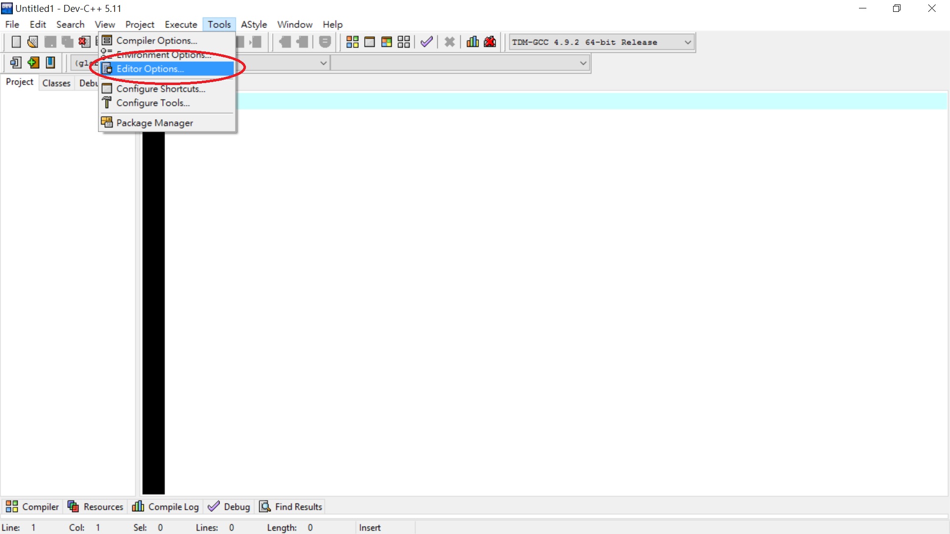The height and width of the screenshot is (534, 950).
Task: Expand the function selector dropdown in toolbar
Action: [583, 63]
